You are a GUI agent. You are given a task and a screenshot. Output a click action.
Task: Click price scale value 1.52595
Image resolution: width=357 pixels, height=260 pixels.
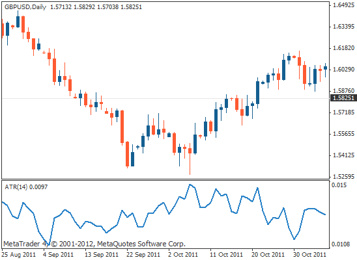point(343,176)
